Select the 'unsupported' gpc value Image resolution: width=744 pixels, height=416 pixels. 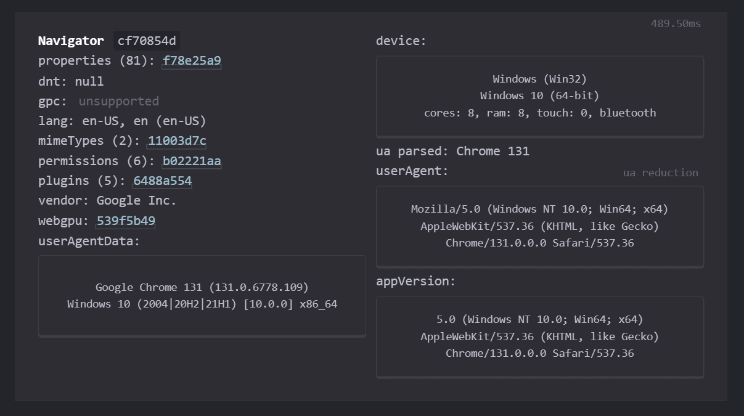pos(119,101)
